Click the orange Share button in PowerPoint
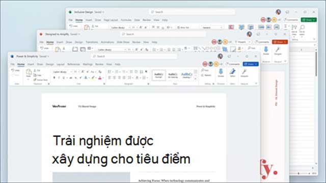 tap(280, 42)
